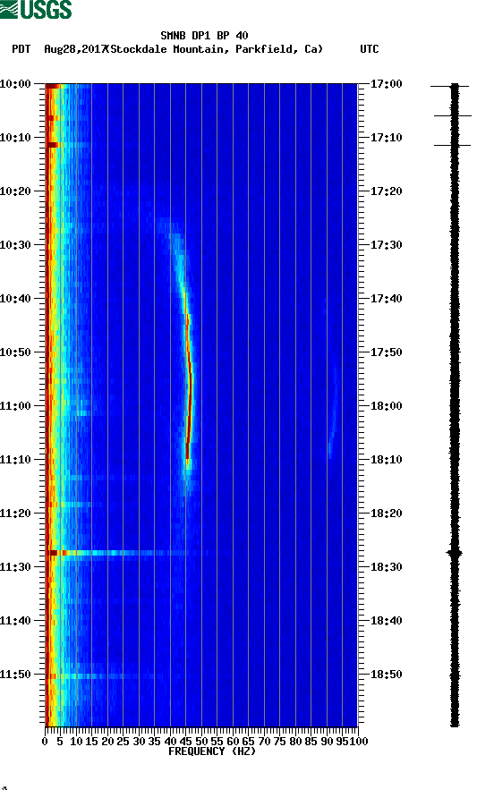Click the 17:00 UTC time label

click(x=386, y=84)
